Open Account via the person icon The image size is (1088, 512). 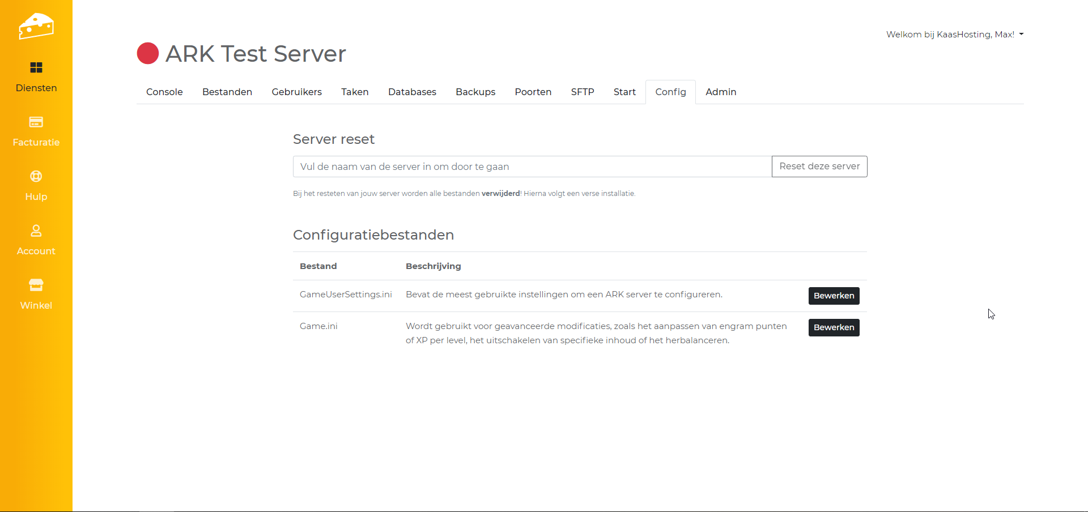click(x=36, y=231)
